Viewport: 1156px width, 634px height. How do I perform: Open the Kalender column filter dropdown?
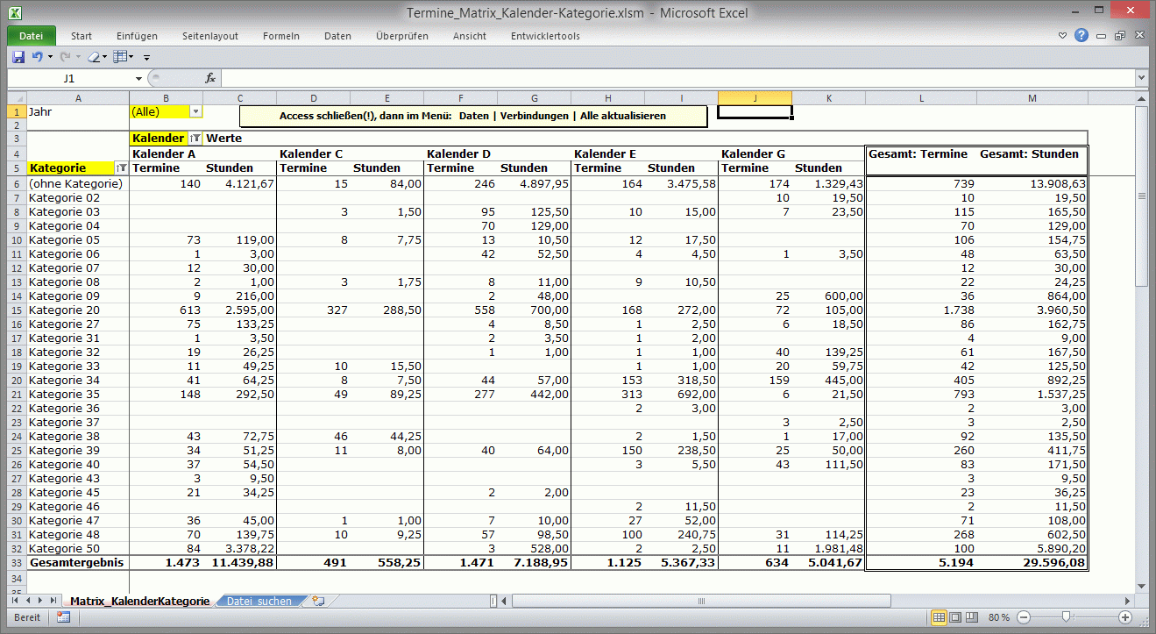(x=195, y=139)
